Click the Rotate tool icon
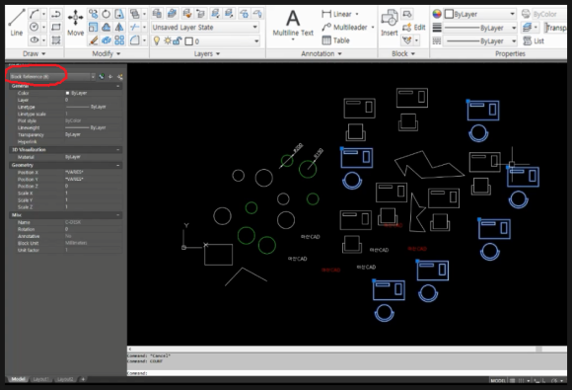The width and height of the screenshot is (572, 390). point(107,14)
